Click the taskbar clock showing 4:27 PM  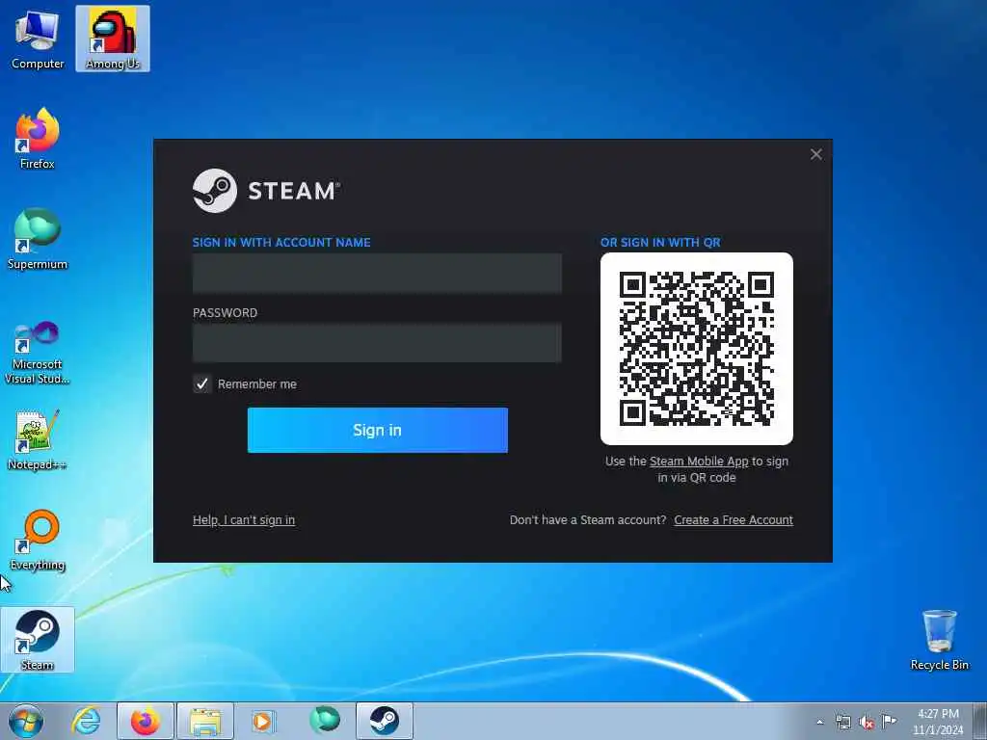click(x=938, y=721)
